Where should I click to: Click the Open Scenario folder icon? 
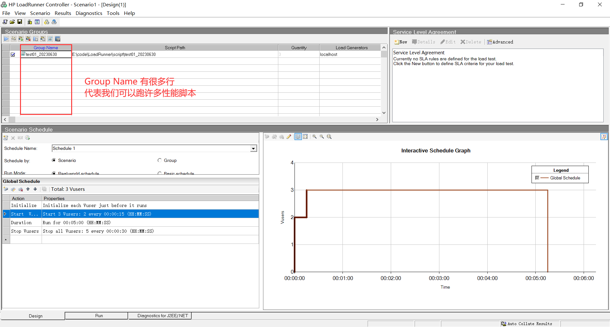tap(12, 22)
